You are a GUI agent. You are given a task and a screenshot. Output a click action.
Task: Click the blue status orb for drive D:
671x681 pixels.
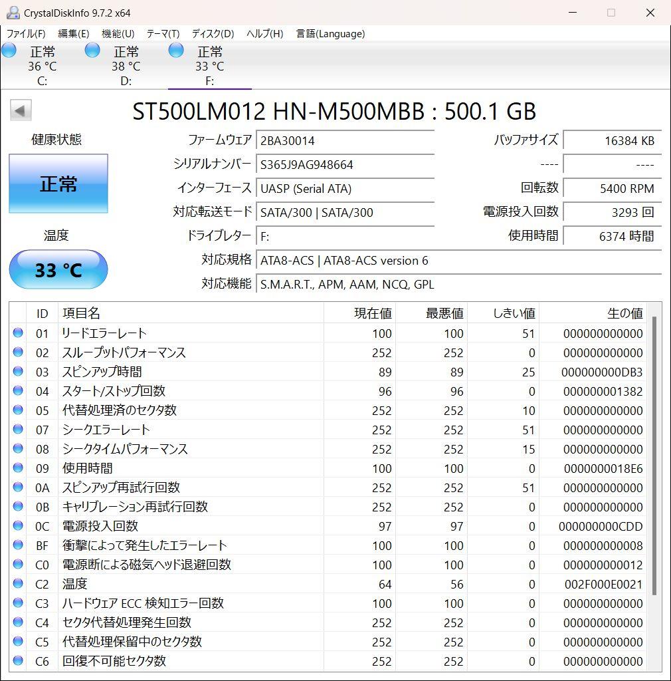92,51
